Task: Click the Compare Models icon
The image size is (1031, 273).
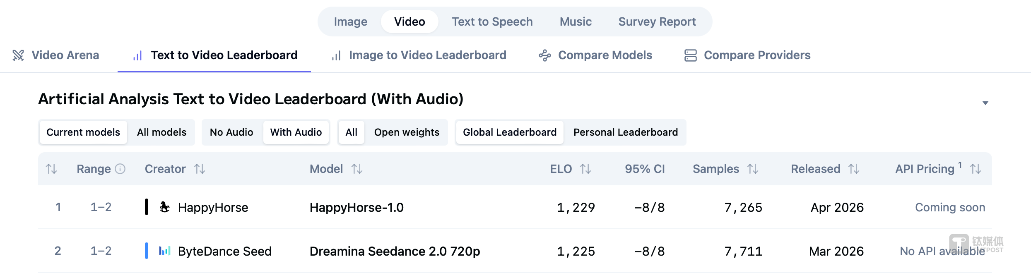Action: pos(544,55)
